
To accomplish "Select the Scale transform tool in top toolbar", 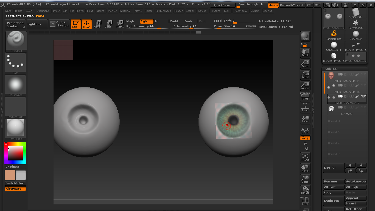I will [108, 24].
